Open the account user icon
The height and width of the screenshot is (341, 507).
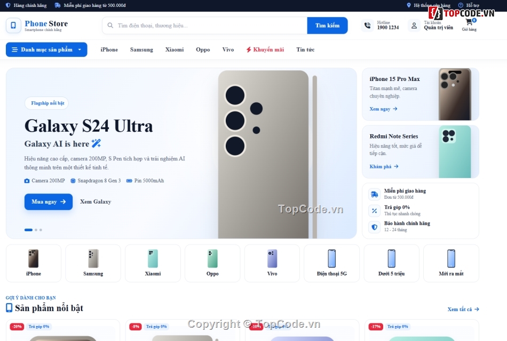click(414, 25)
